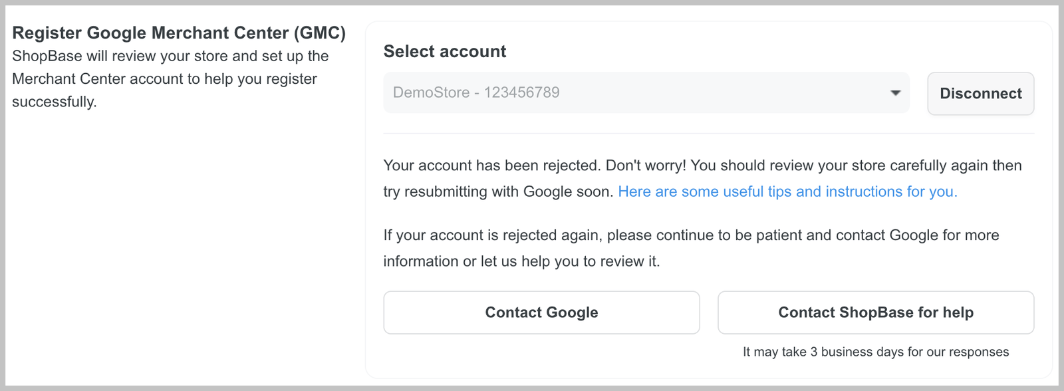The width and height of the screenshot is (1064, 391).
Task: Click the divider line below account selector
Action: pos(708,134)
